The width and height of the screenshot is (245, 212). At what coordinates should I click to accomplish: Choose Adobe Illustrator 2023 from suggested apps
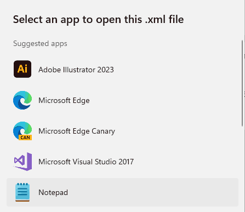click(x=76, y=70)
